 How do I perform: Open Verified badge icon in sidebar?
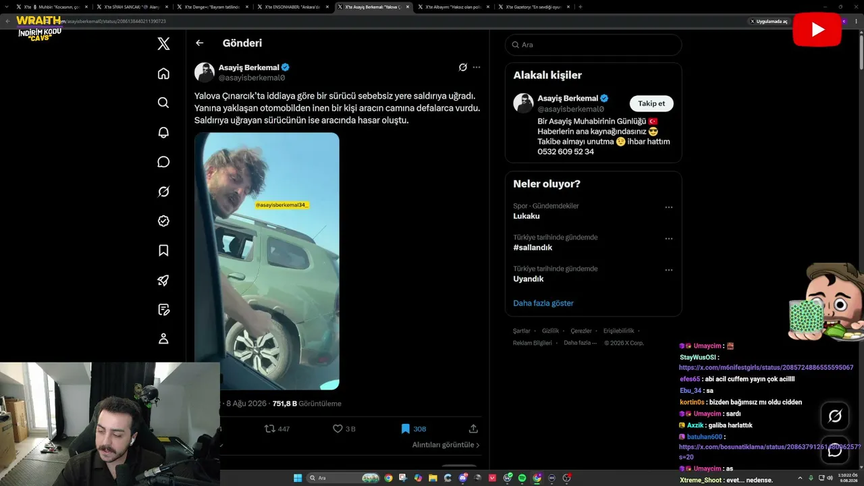click(x=163, y=221)
